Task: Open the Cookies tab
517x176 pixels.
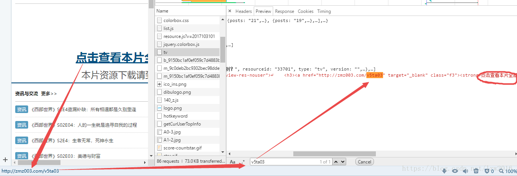Action: (305, 11)
